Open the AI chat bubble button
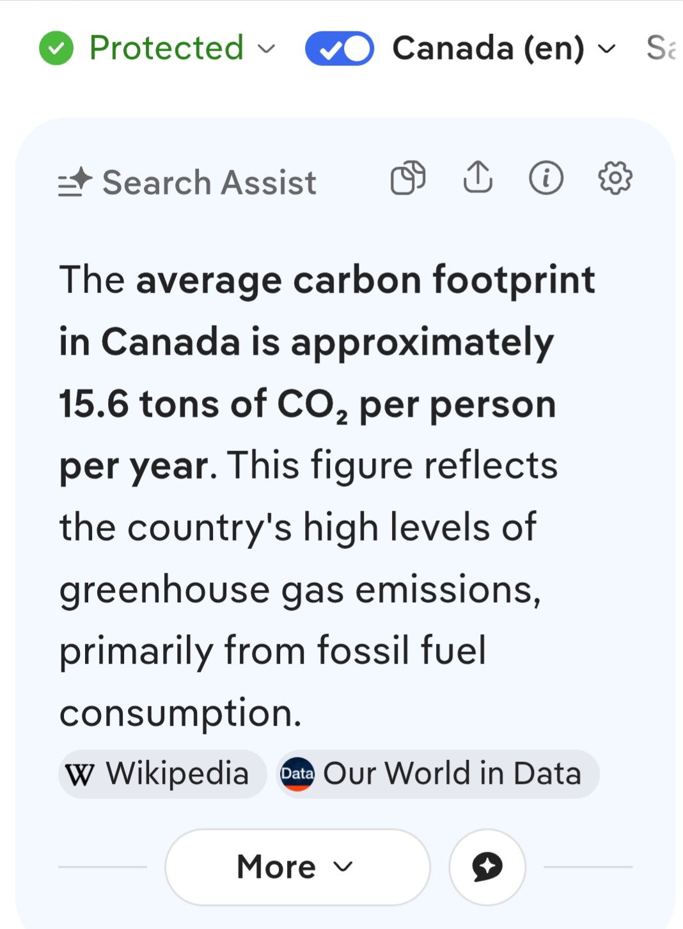Screen dimensions: 683x929 487,868
